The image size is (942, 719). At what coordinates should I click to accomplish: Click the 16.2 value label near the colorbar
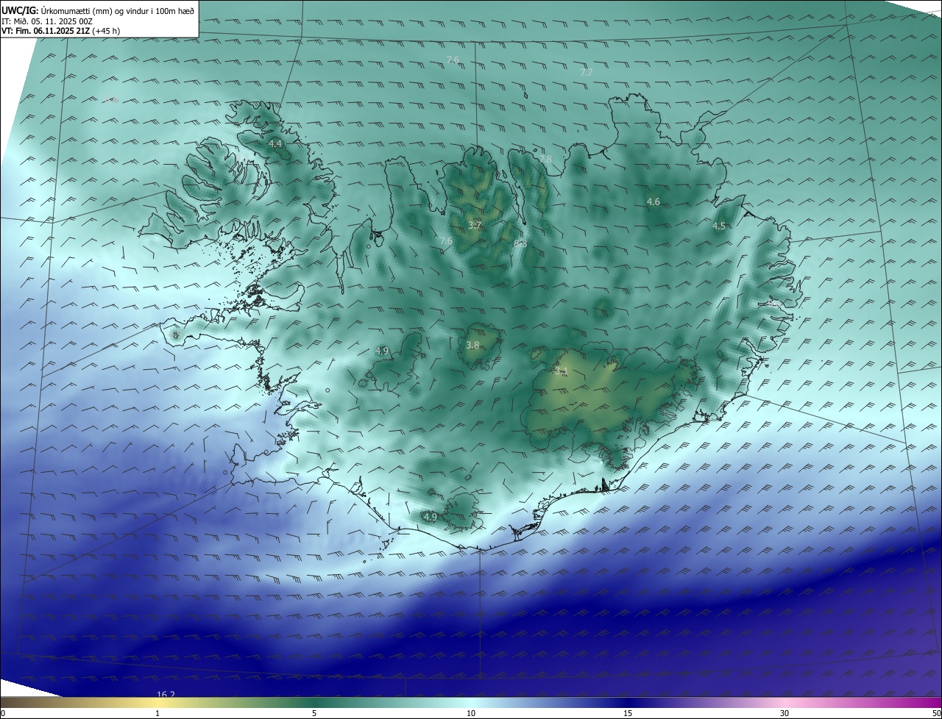(x=166, y=694)
